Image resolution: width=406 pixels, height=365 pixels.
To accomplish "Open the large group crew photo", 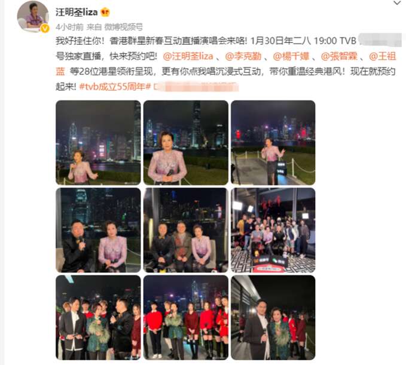I will [x=273, y=230].
